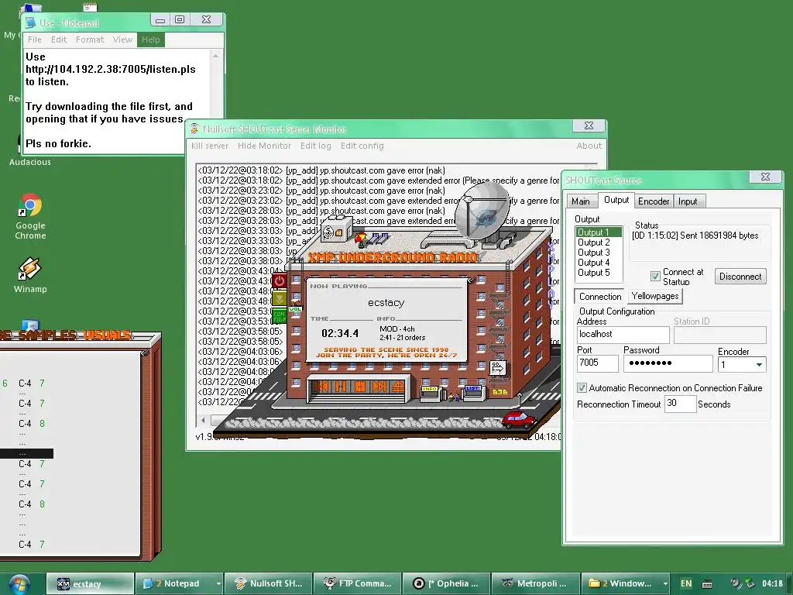Open the blue LIST booth in XMPlay
The width and height of the screenshot is (793, 595).
tap(472, 393)
